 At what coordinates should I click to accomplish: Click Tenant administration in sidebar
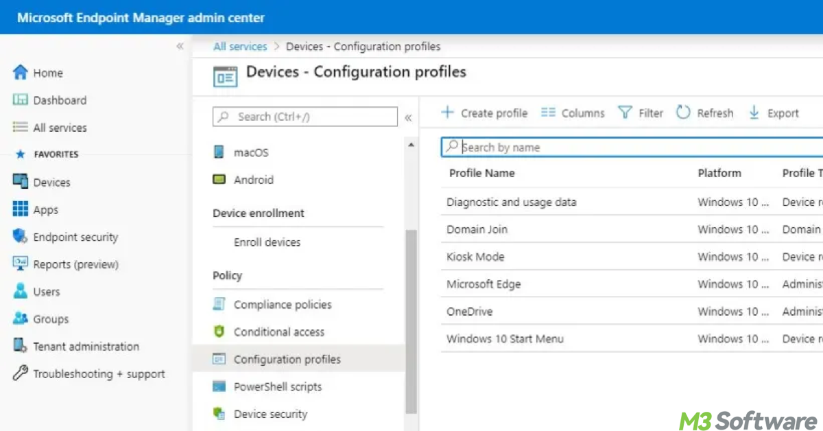[86, 347]
